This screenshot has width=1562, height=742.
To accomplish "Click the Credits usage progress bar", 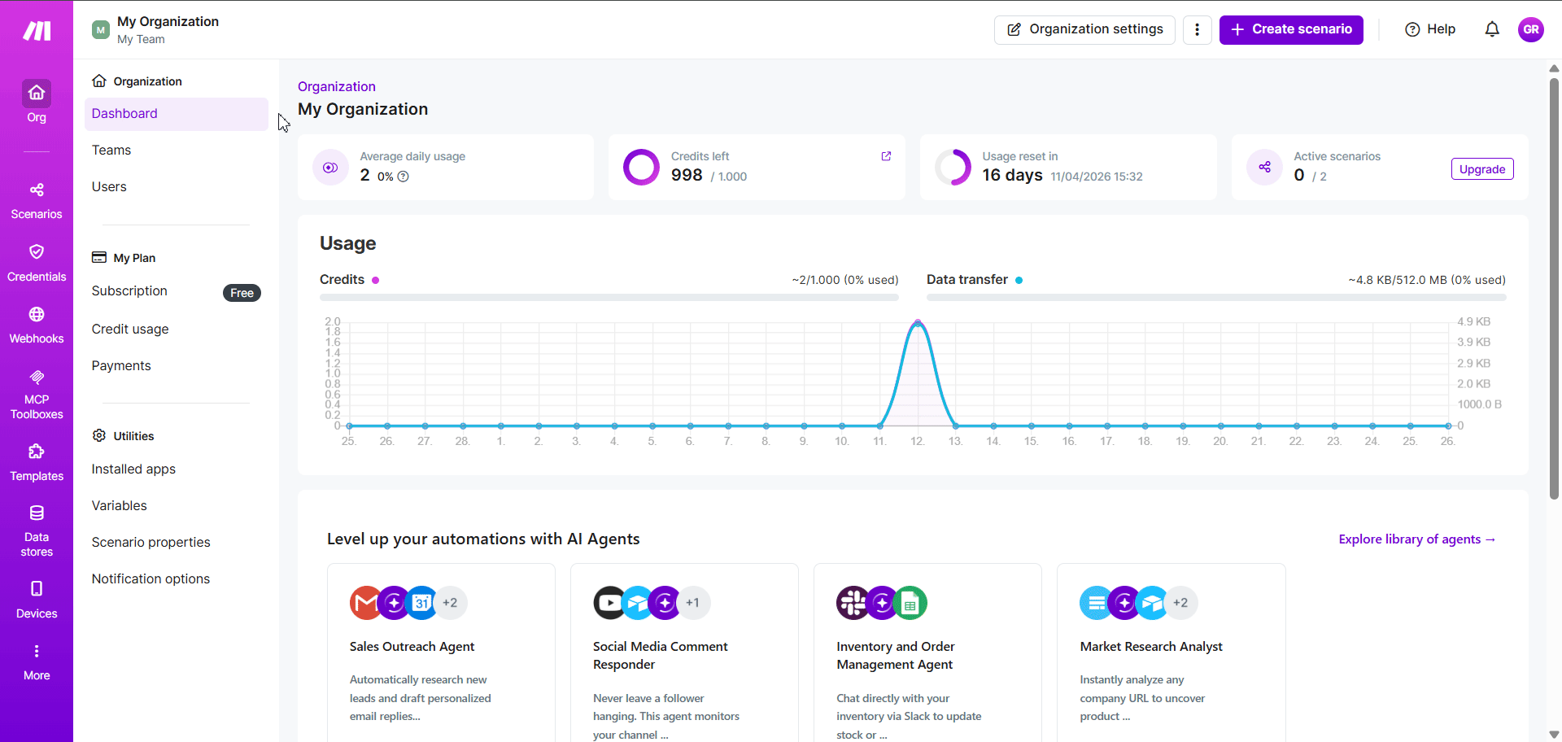I will 609,298.
